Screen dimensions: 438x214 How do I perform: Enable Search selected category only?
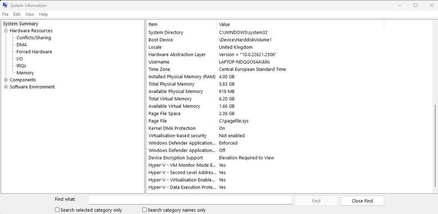click(x=57, y=210)
